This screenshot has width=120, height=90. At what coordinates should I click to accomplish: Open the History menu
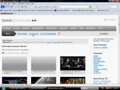(x=14, y=4)
